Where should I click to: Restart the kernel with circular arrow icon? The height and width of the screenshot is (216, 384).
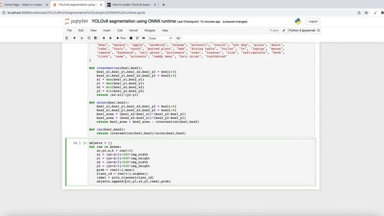(137, 38)
